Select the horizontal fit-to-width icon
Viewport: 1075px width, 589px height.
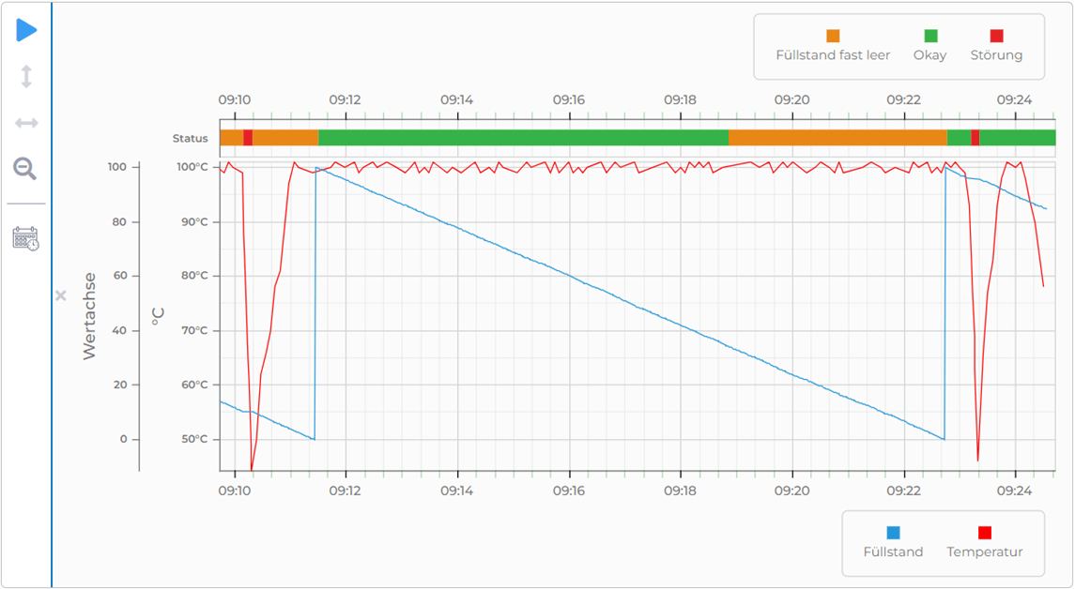26,122
